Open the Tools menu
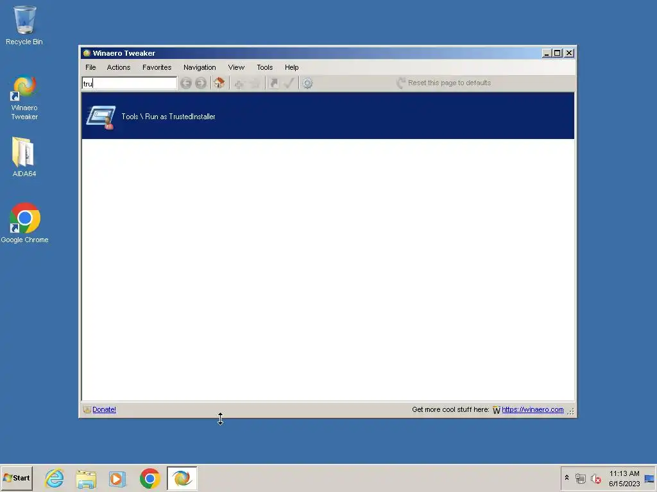 coord(265,67)
